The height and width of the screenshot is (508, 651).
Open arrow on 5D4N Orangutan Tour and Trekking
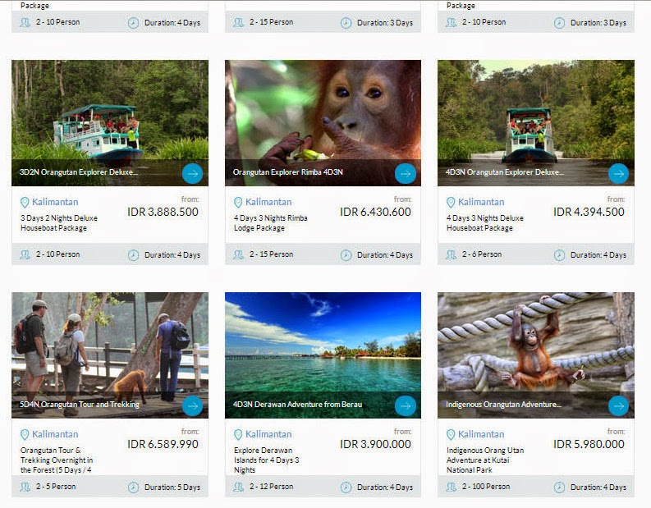[192, 406]
